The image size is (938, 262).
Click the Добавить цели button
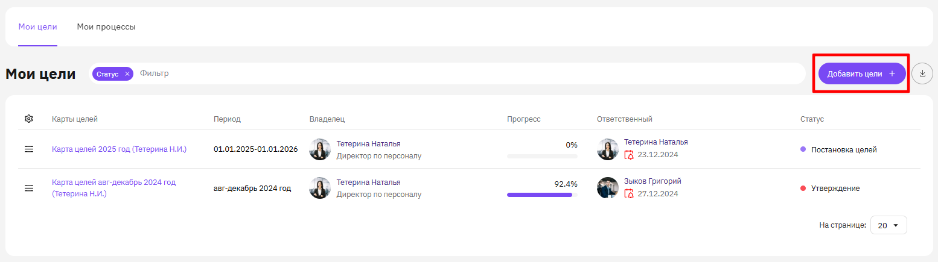862,73
